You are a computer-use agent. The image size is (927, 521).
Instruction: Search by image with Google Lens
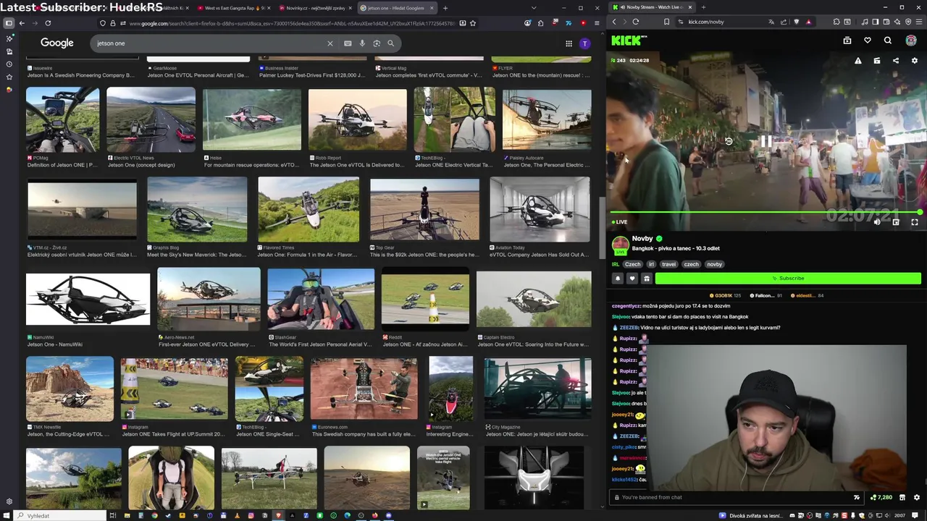[377, 43]
